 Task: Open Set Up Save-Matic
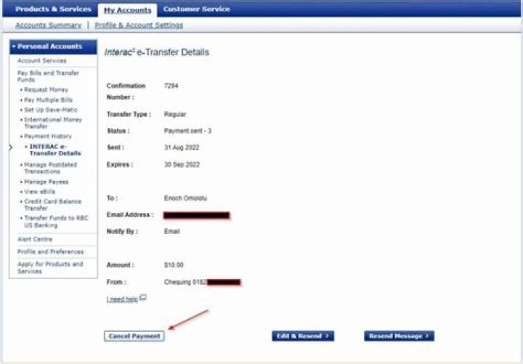pyautogui.click(x=51, y=110)
